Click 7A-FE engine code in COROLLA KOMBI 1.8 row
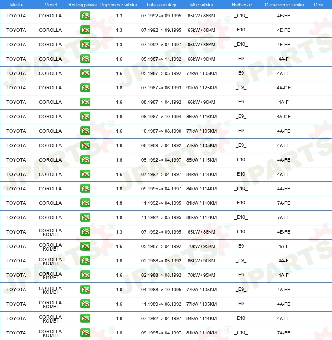 point(284,333)
